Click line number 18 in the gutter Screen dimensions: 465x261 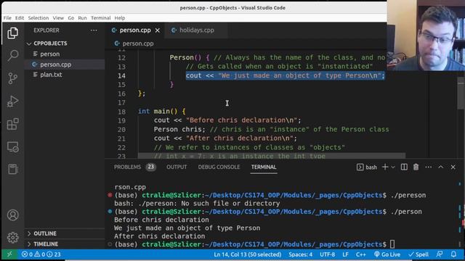click(121, 112)
